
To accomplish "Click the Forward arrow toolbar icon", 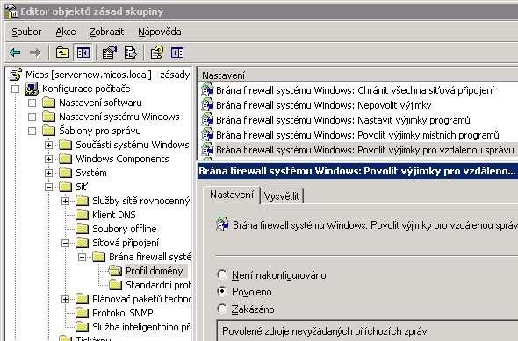I will (35, 53).
